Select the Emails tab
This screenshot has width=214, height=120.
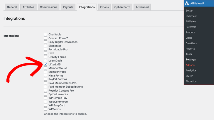point(104,7)
